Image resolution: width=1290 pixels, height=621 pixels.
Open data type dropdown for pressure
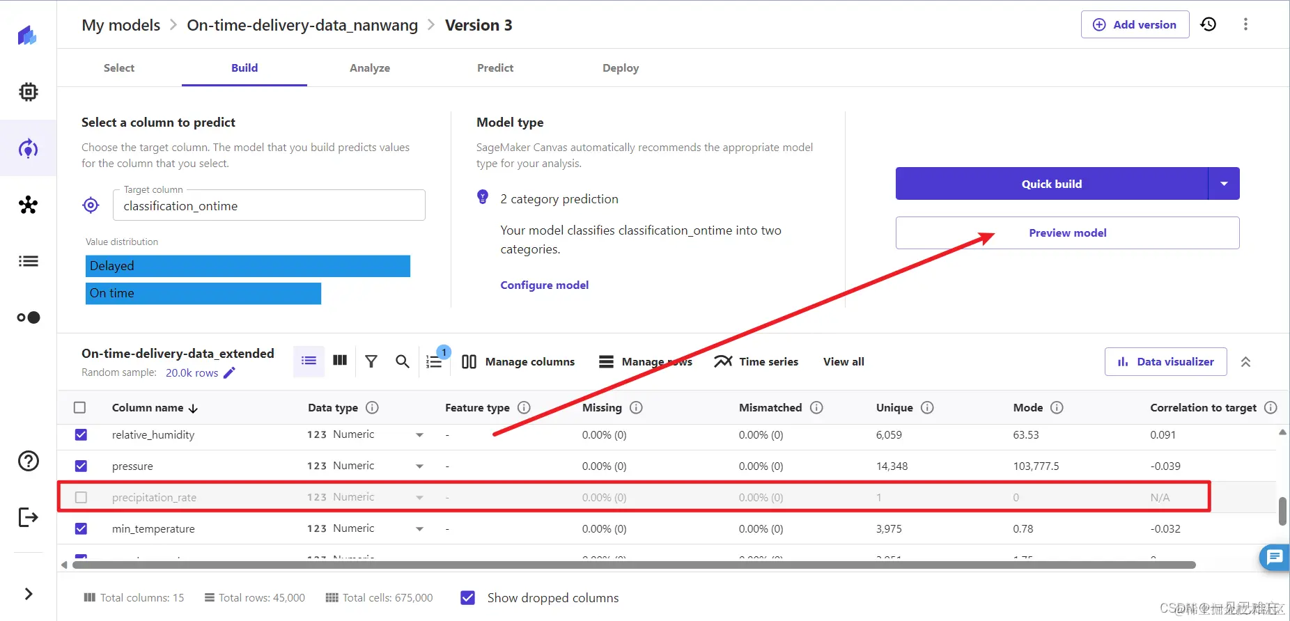pos(419,466)
